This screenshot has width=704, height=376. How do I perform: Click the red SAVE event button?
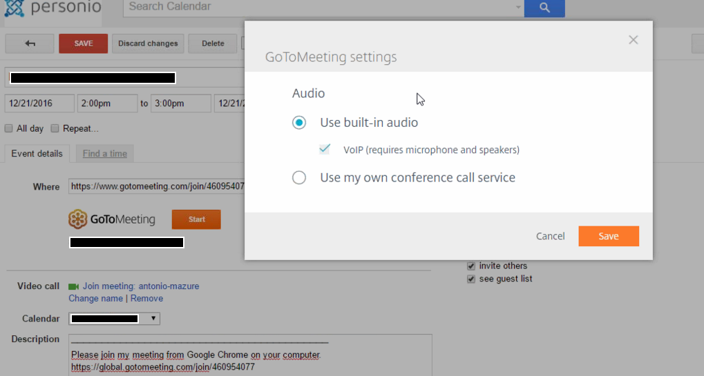[x=83, y=43]
